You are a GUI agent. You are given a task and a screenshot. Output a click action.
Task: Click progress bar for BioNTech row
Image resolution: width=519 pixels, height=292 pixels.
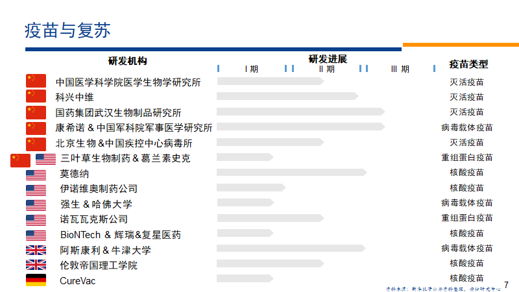[x=245, y=233]
